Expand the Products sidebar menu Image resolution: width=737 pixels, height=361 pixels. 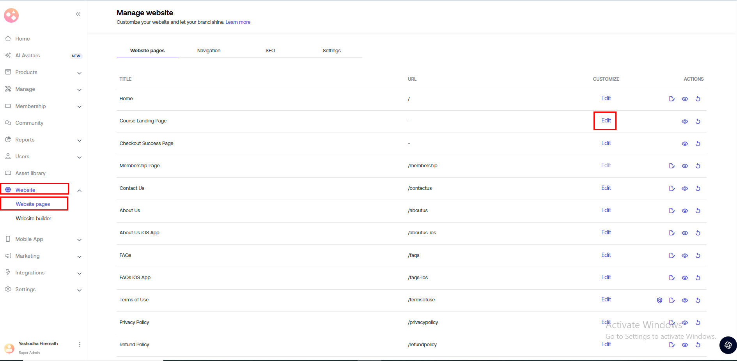79,73
